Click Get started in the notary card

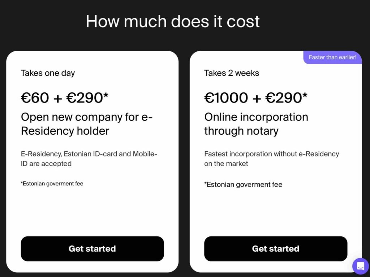click(x=276, y=249)
